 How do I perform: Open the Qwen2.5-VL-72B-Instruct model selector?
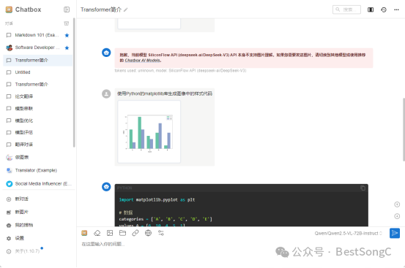coord(348,234)
